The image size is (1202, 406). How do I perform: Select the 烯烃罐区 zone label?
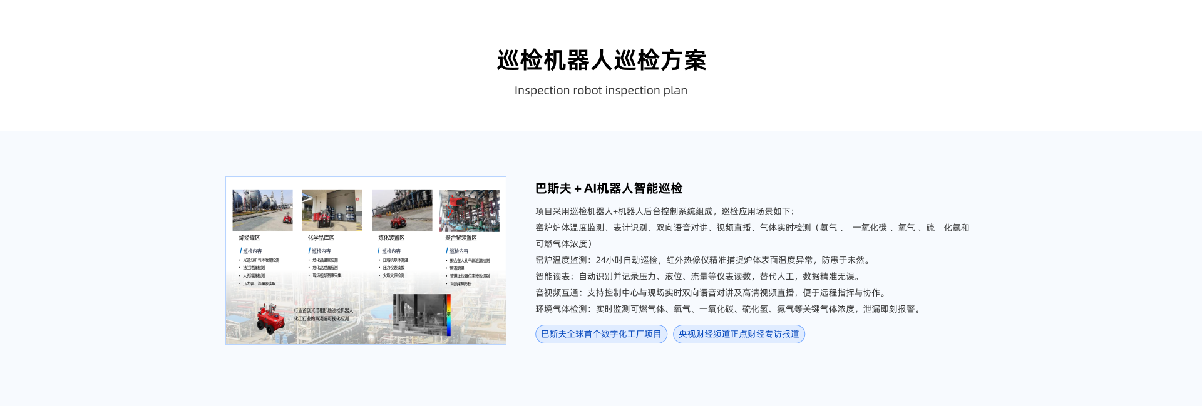[249, 238]
